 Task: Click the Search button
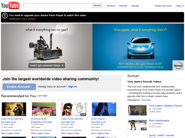point(97,6)
